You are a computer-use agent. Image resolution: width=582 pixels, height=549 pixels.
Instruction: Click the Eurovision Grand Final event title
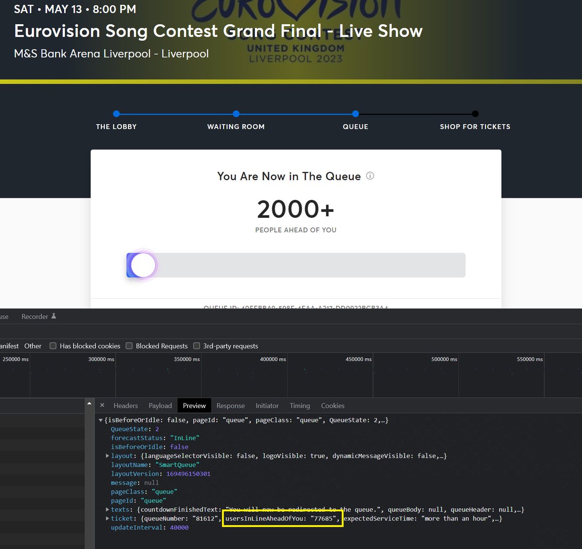(218, 31)
